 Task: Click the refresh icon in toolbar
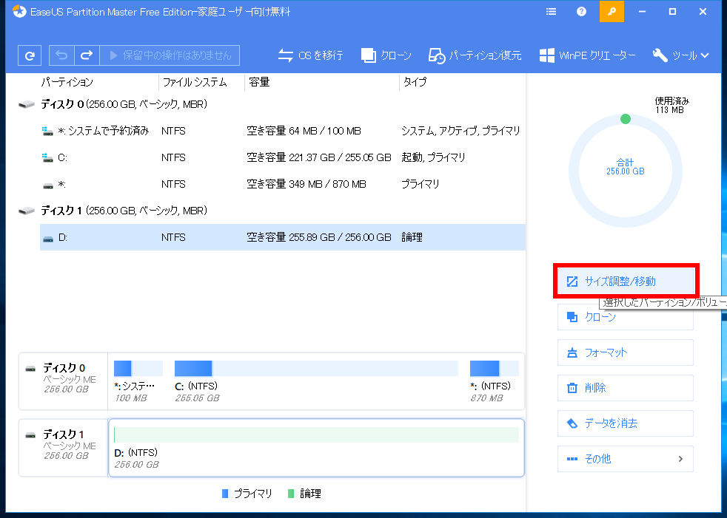click(x=30, y=55)
